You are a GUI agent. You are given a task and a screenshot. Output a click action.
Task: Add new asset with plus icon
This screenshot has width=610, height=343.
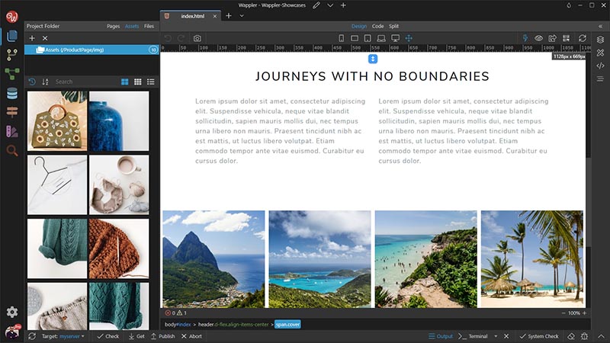coord(32,38)
